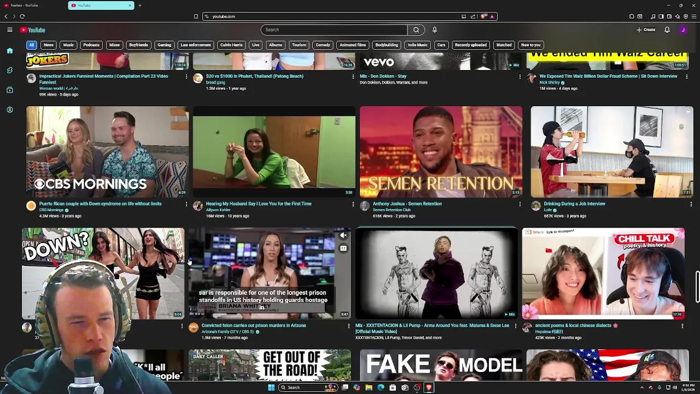This screenshot has height=394, width=700.
Task: Open options menu for Impractical Jokers video
Action: tap(186, 77)
